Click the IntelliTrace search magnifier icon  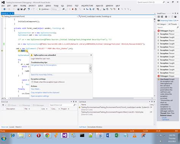pos(178,27)
